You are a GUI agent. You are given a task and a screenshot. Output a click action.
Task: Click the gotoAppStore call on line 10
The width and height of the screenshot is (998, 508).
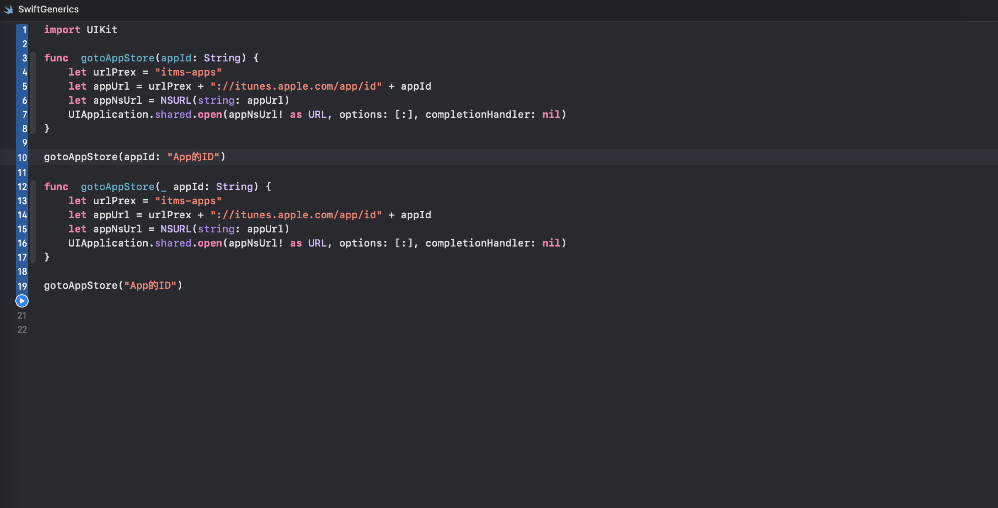pos(81,157)
